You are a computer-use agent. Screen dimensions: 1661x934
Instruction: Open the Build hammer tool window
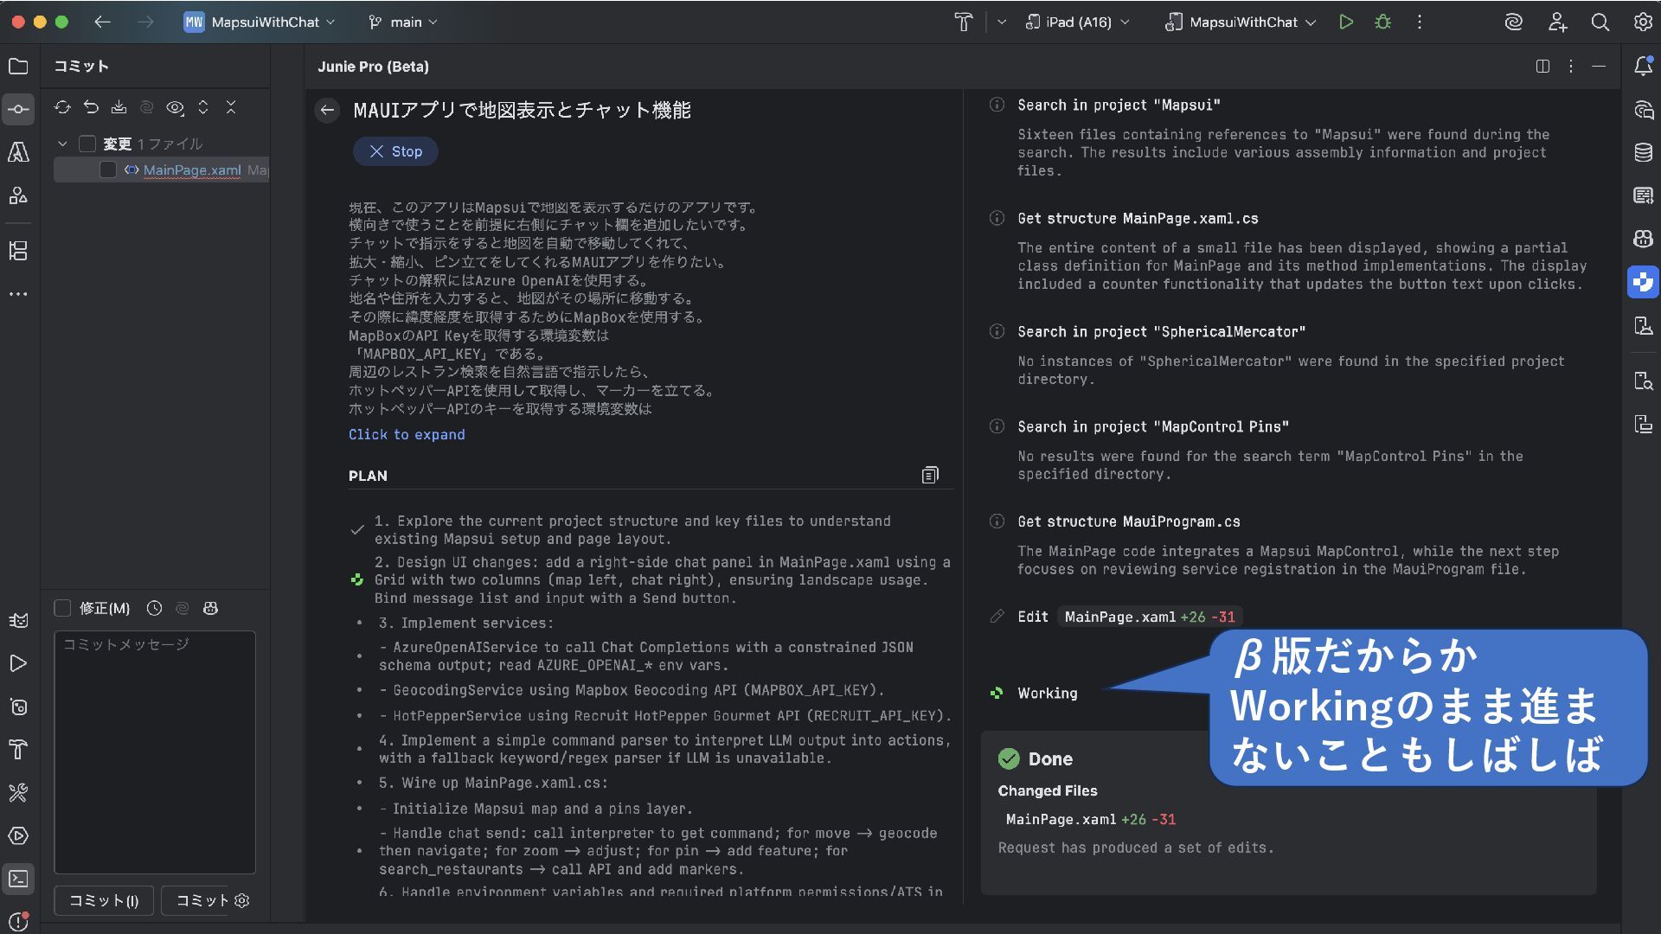(18, 750)
